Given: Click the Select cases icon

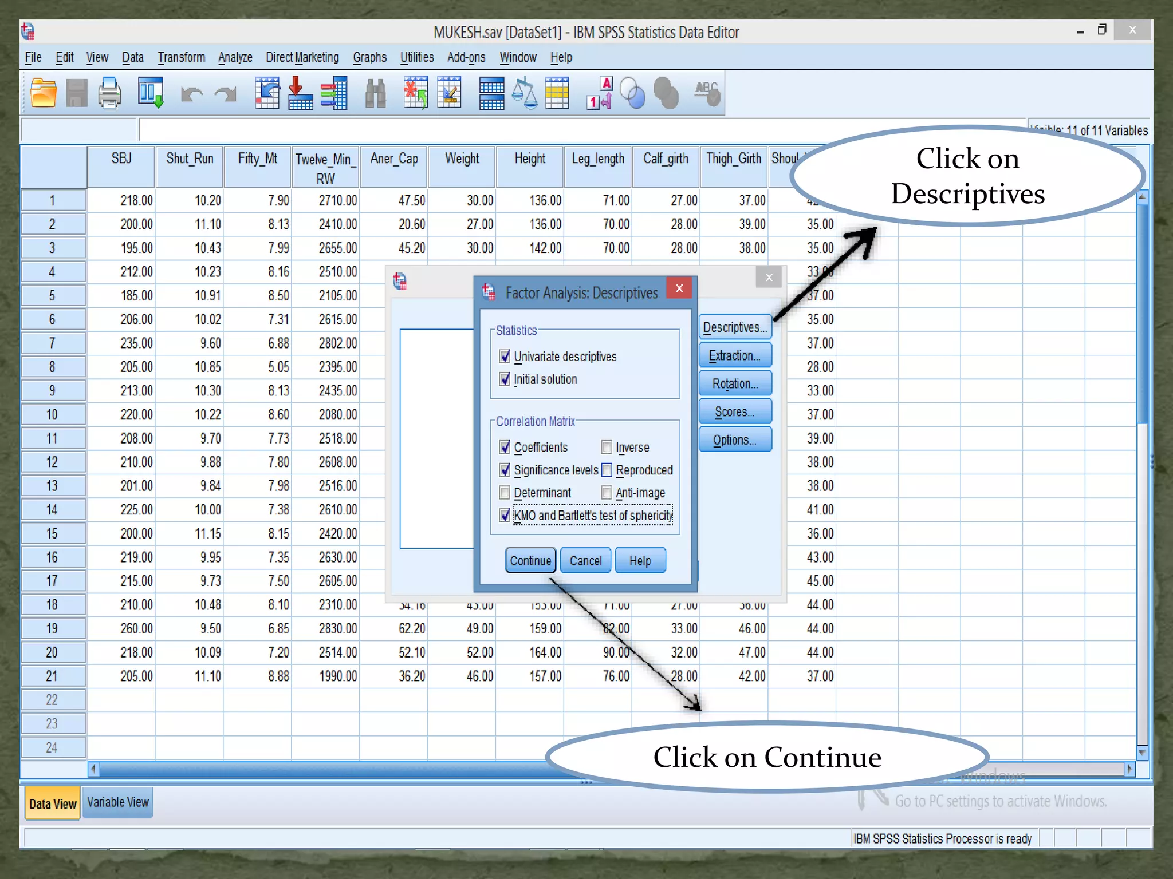Looking at the screenshot, I should [x=557, y=93].
